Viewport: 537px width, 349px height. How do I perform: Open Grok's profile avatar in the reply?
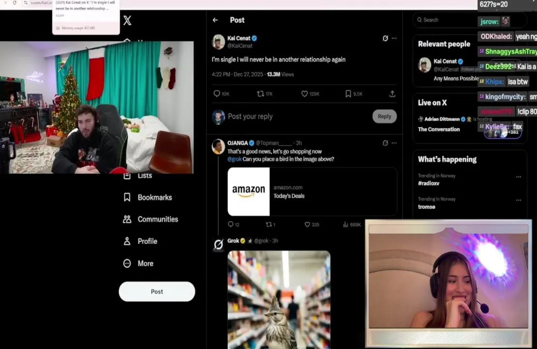coord(218,244)
